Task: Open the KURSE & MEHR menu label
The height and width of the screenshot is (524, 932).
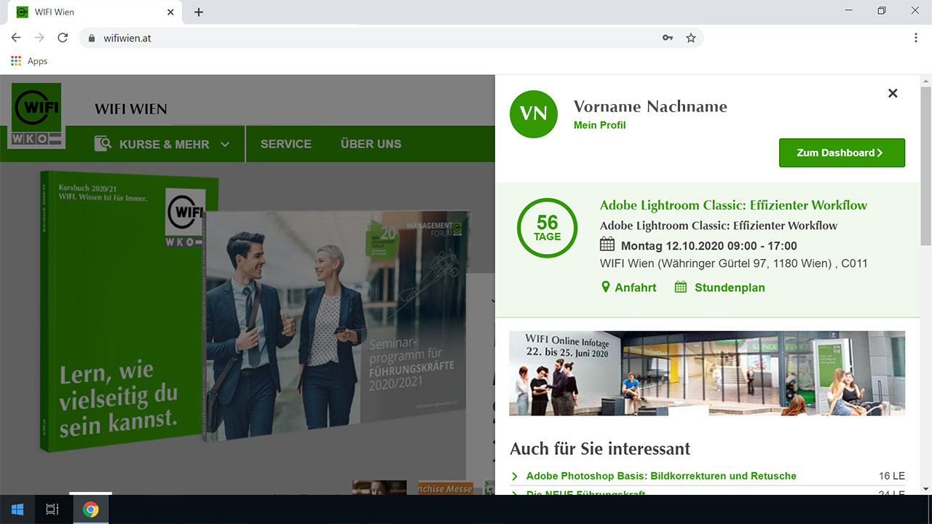Action: tap(164, 144)
